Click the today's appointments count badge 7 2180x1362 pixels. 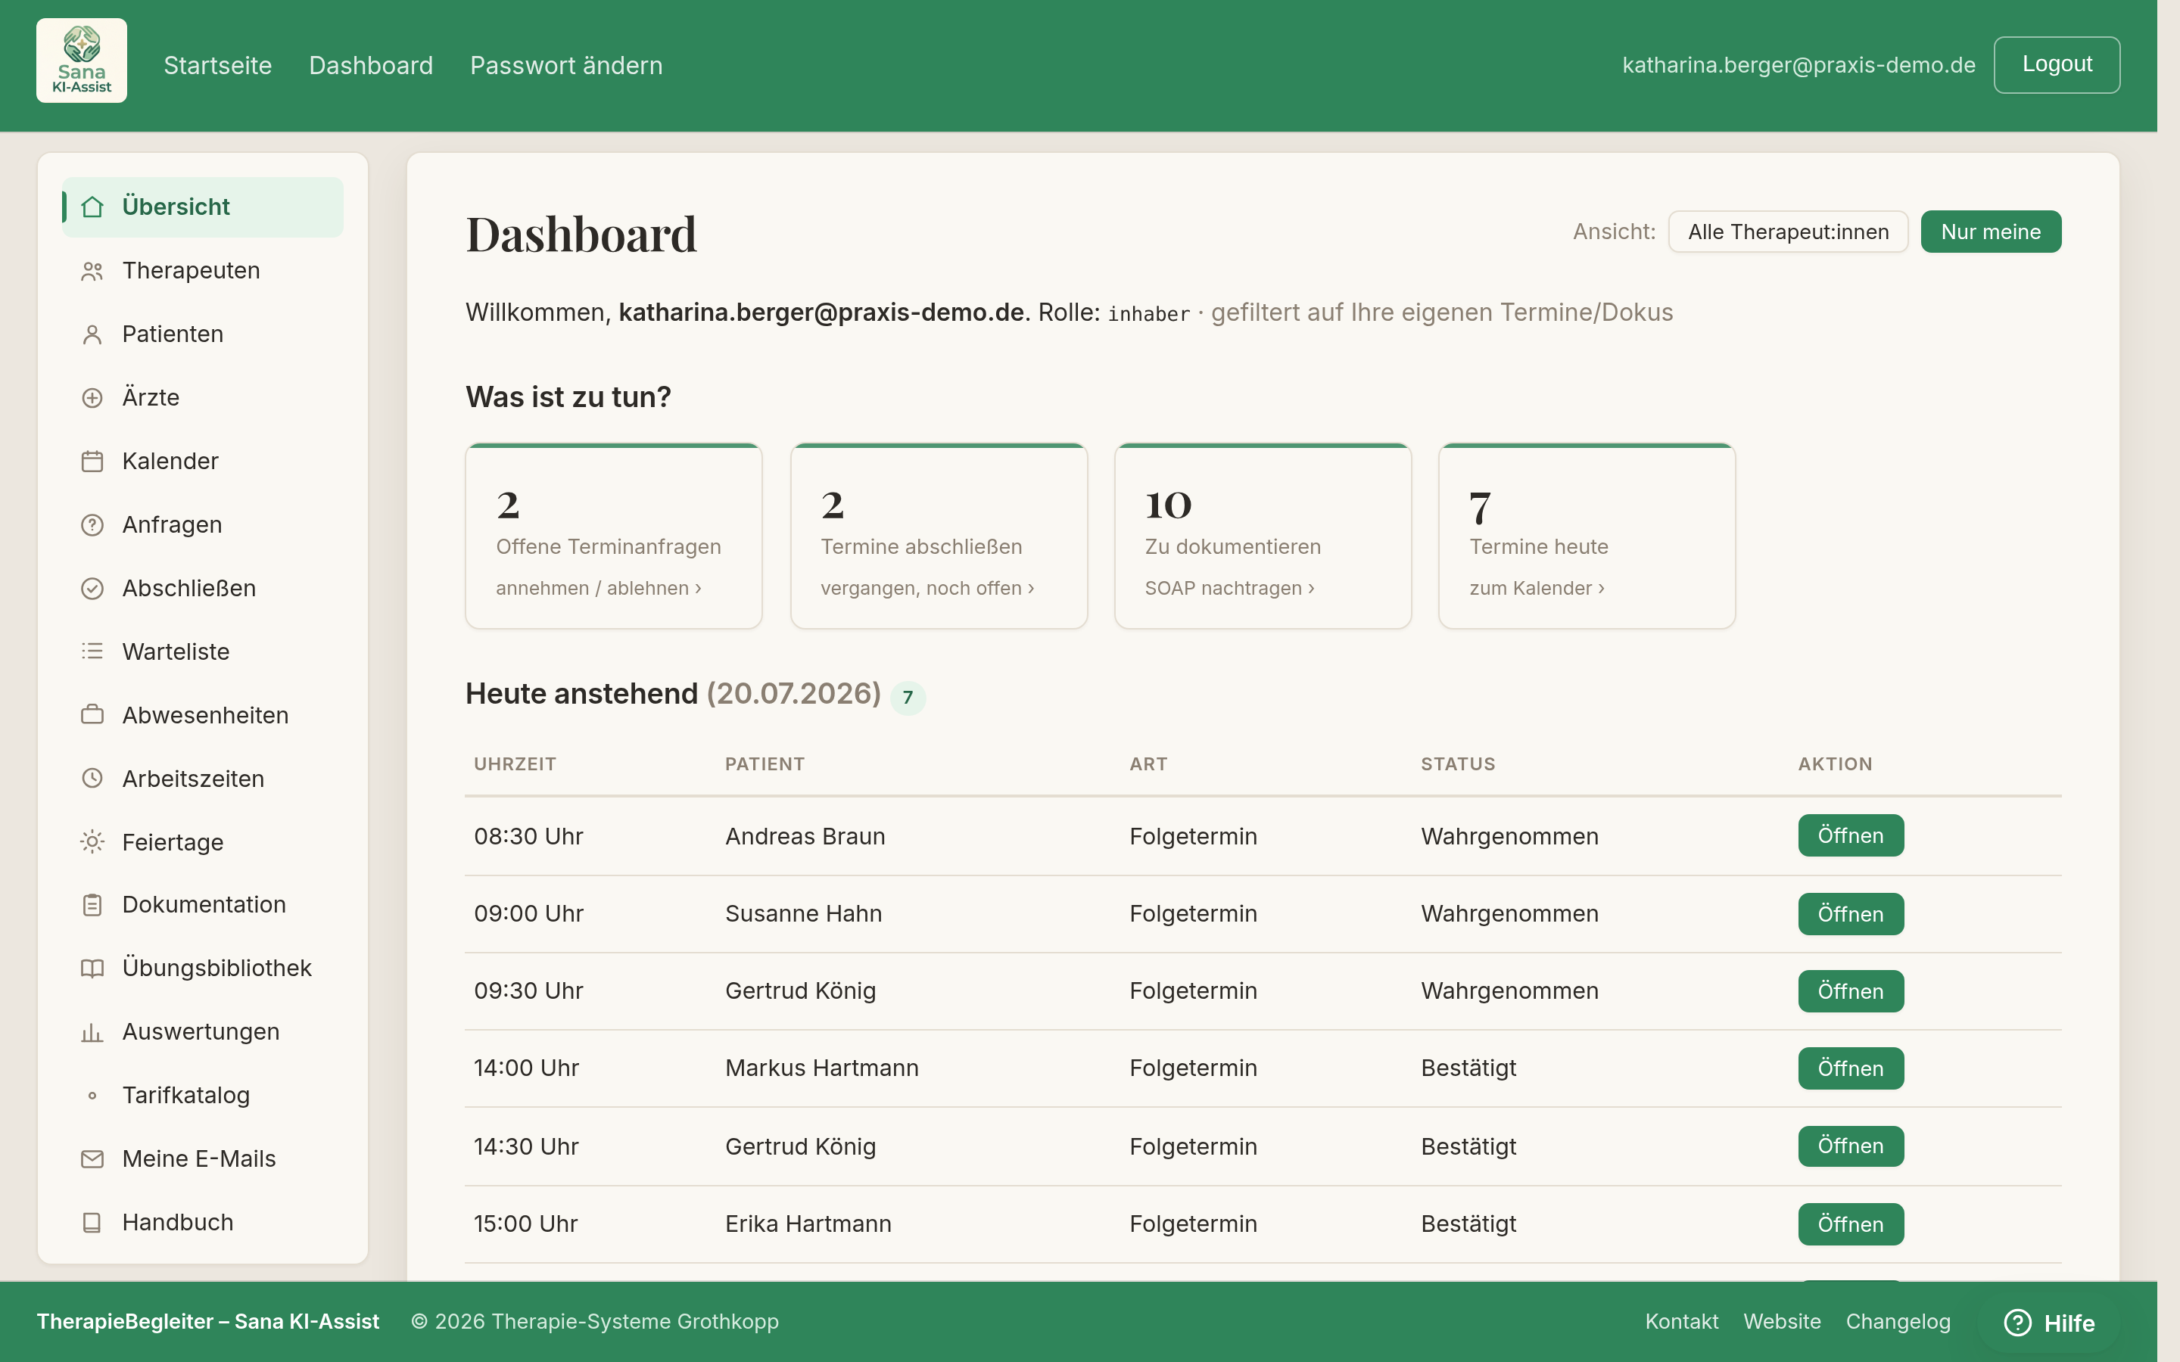pos(908,697)
